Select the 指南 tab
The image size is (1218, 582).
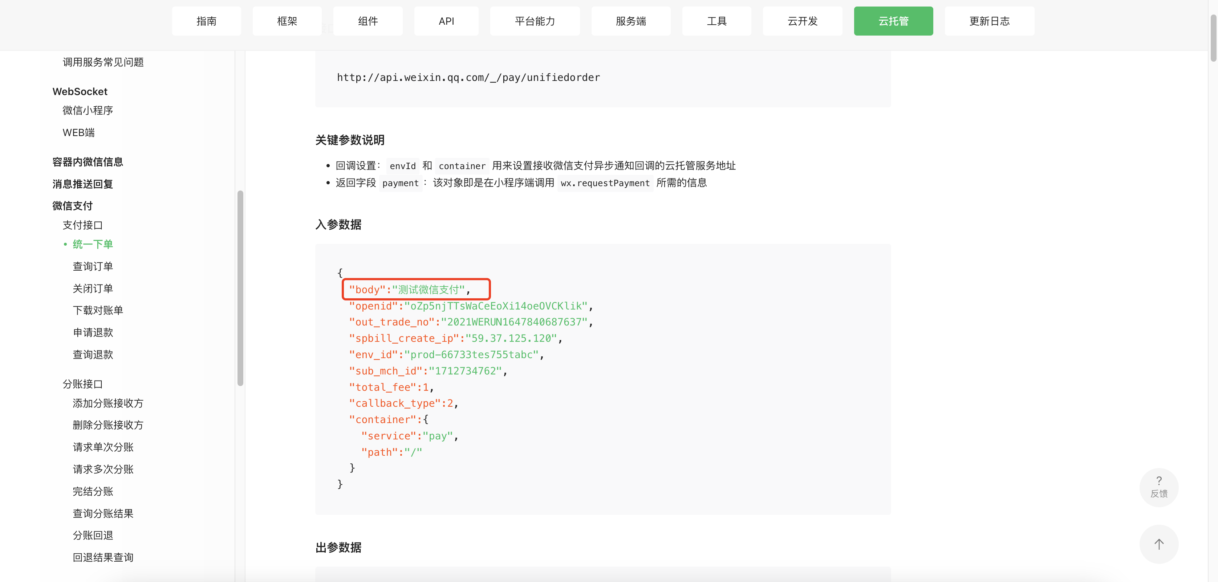[206, 21]
